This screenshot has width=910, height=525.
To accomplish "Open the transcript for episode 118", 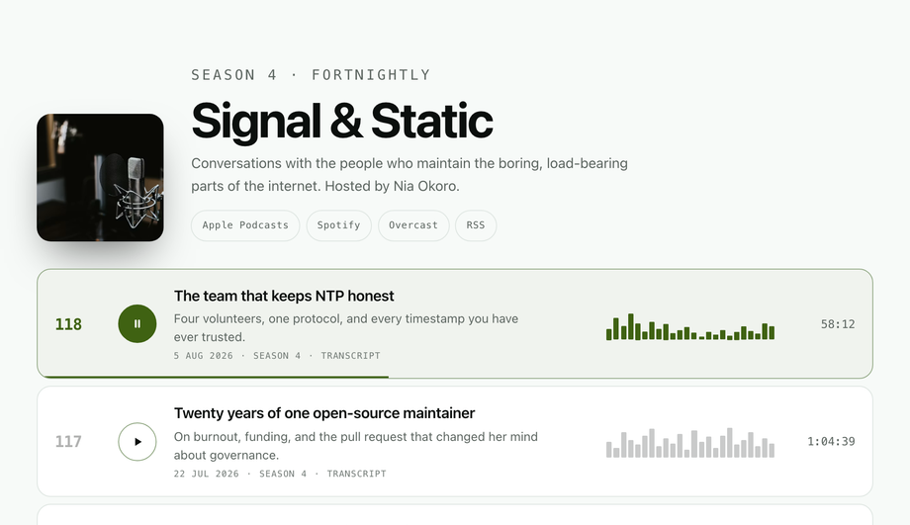I will [x=350, y=356].
